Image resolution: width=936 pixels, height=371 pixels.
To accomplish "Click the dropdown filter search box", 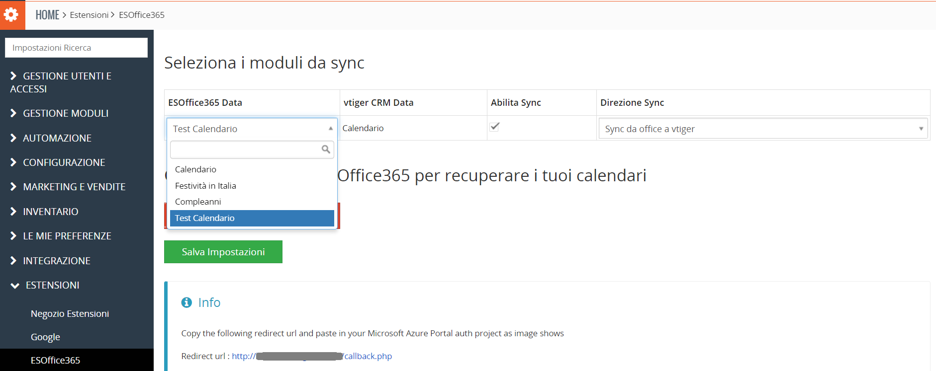I will tap(252, 149).
